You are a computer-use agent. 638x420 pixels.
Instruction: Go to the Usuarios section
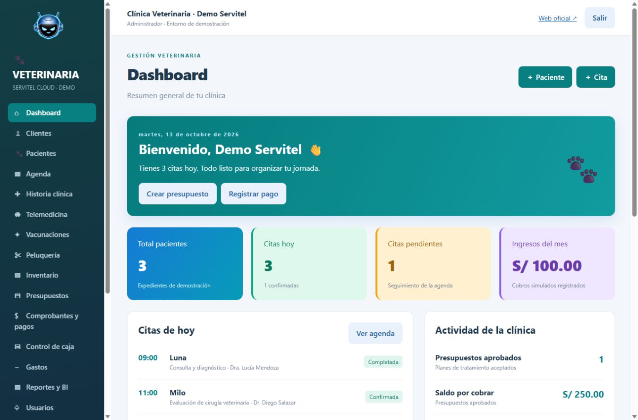(52, 408)
